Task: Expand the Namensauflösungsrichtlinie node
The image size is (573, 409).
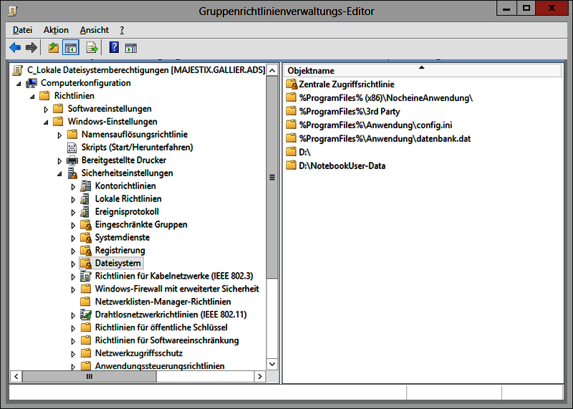Action: [x=59, y=135]
